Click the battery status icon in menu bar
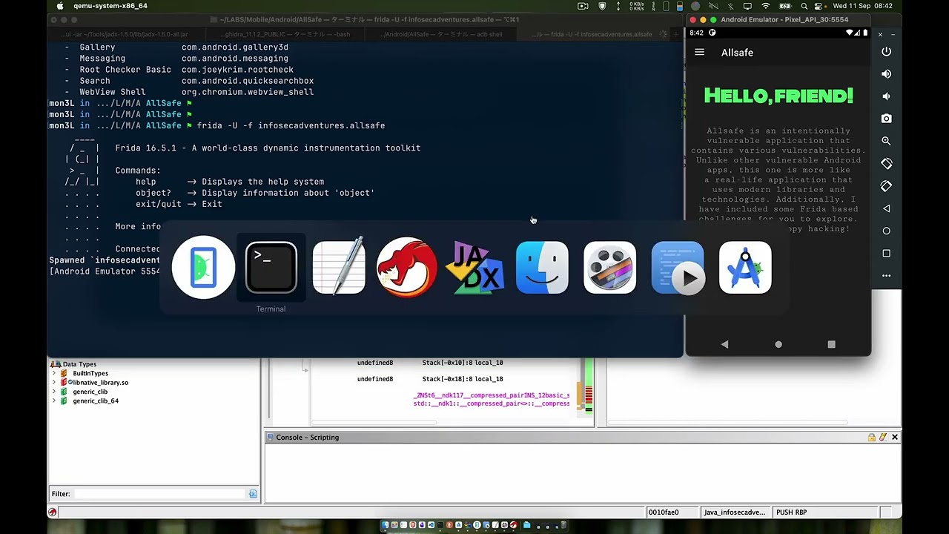Image resolution: width=949 pixels, height=534 pixels. 785,6
